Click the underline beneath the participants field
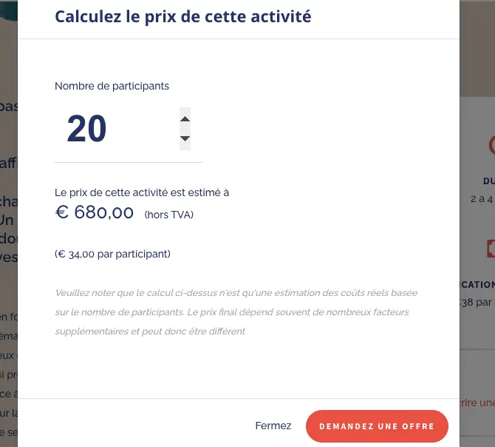Image resolution: width=495 pixels, height=447 pixels. 129,162
